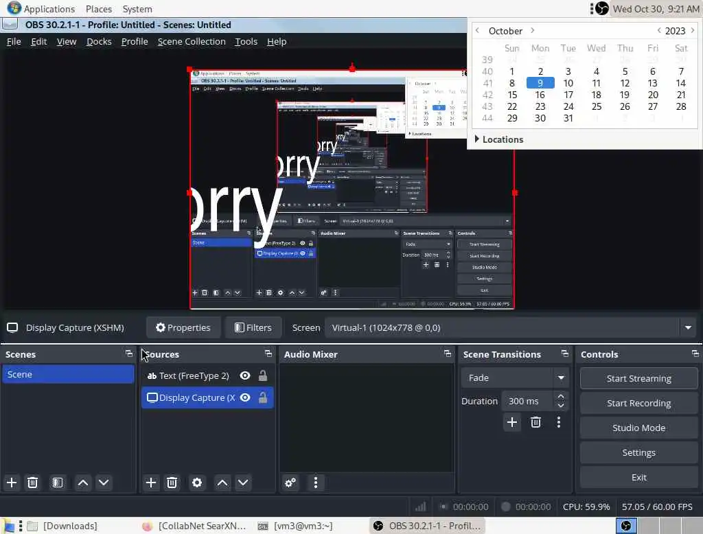This screenshot has height=534, width=703.
Task: Pop out the Scenes dock
Action: point(128,353)
